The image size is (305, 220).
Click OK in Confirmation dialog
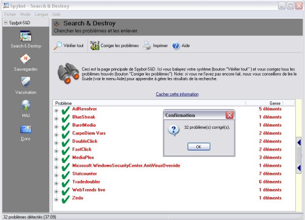coord(199,146)
